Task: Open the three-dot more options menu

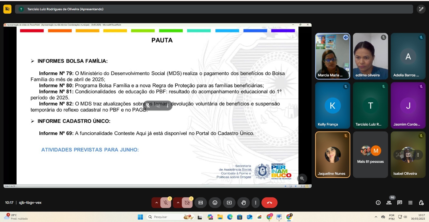Action: 256,203
